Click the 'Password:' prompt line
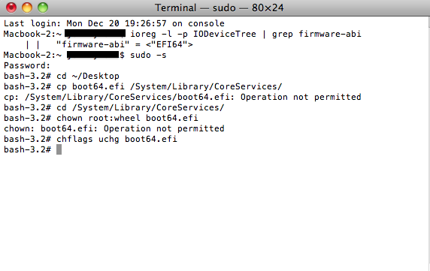 point(27,66)
